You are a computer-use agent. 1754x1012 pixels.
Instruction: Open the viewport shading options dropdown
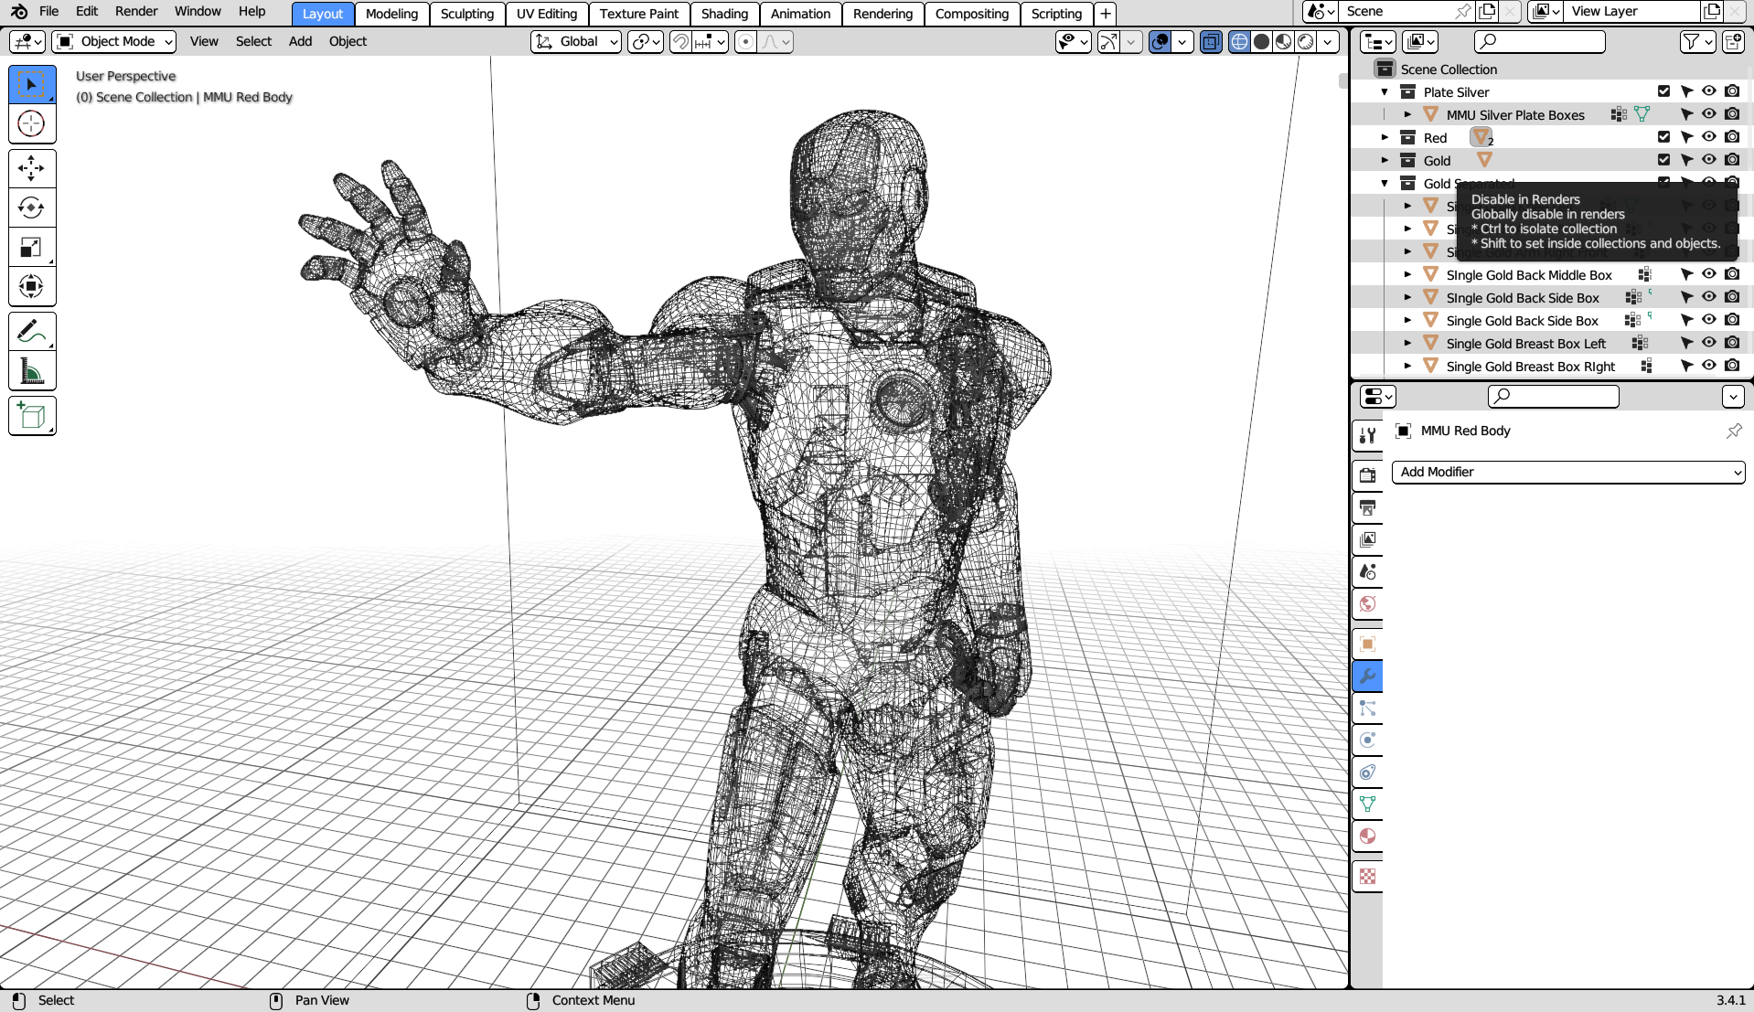click(x=1328, y=41)
